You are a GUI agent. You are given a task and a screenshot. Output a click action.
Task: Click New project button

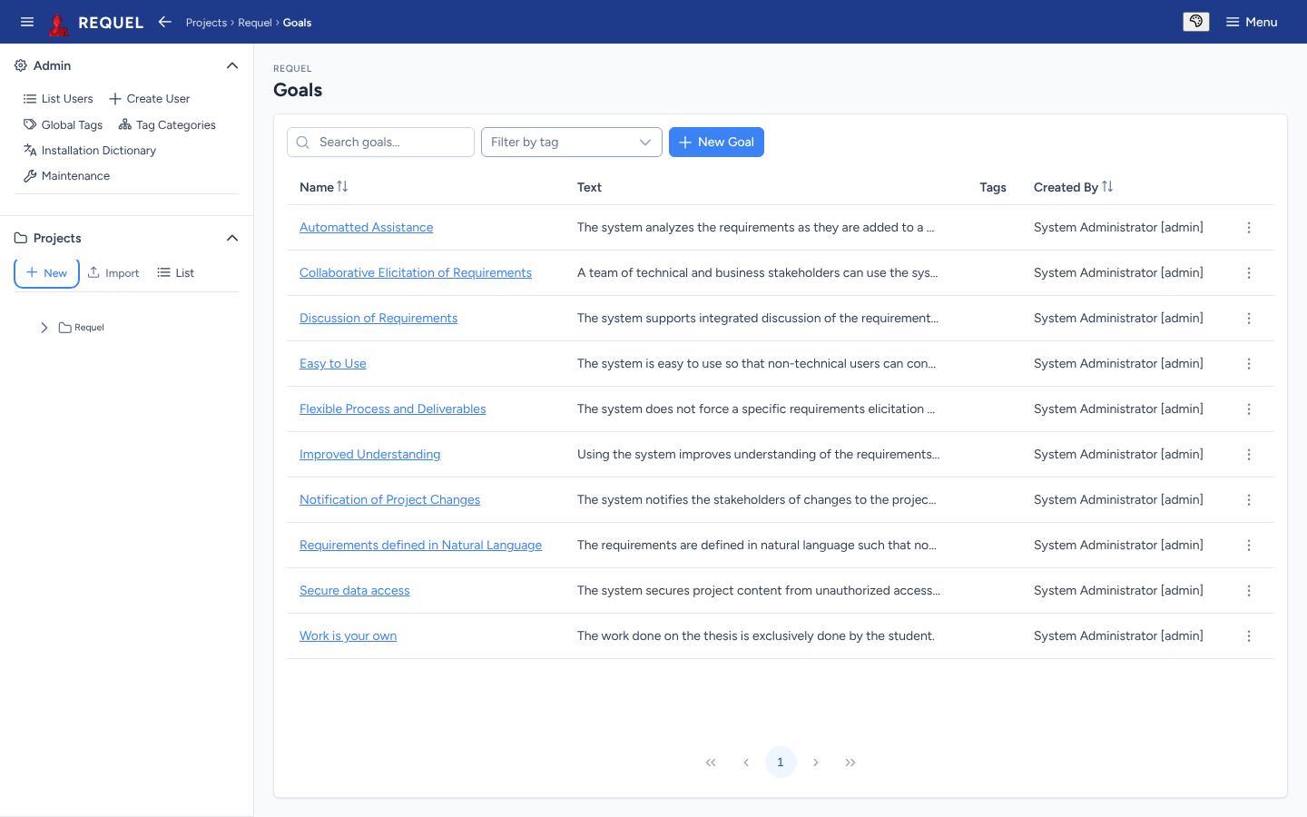46,273
